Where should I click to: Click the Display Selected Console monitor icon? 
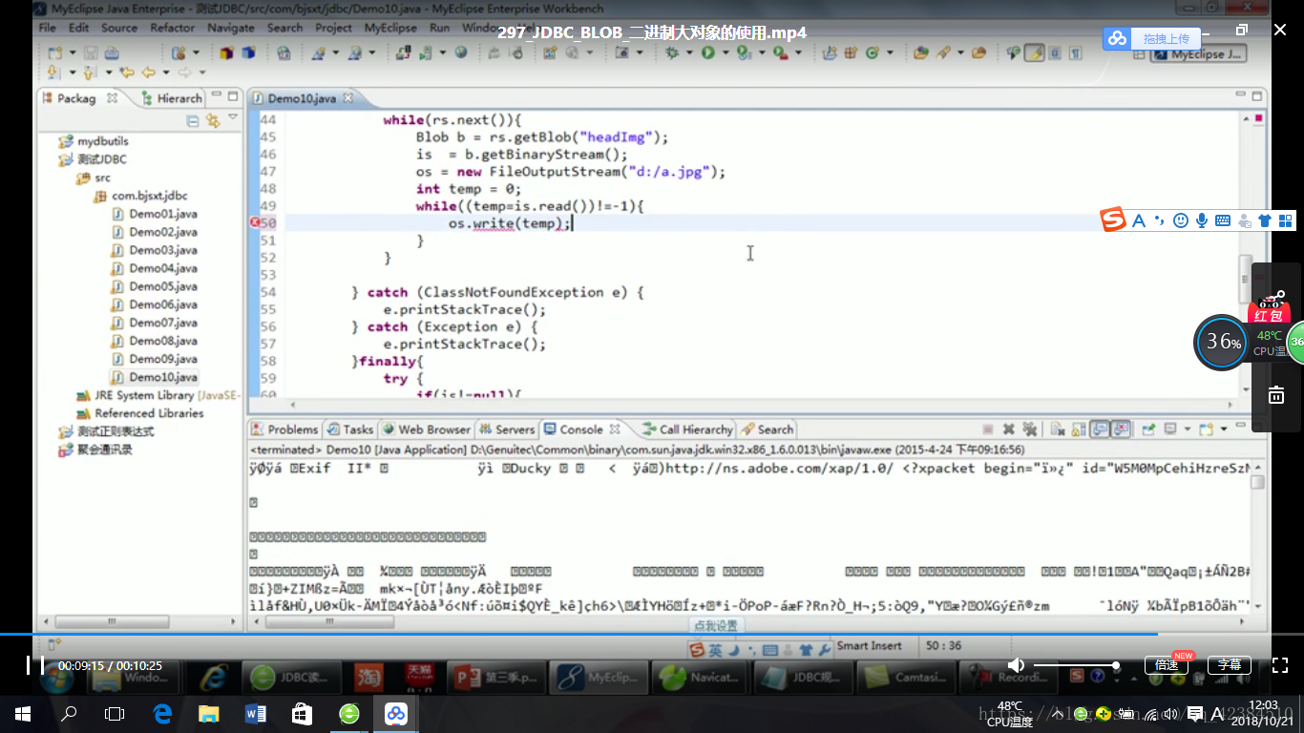[x=1169, y=429]
